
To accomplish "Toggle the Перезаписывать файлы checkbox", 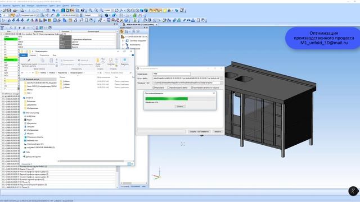I will (x=168, y=88).
